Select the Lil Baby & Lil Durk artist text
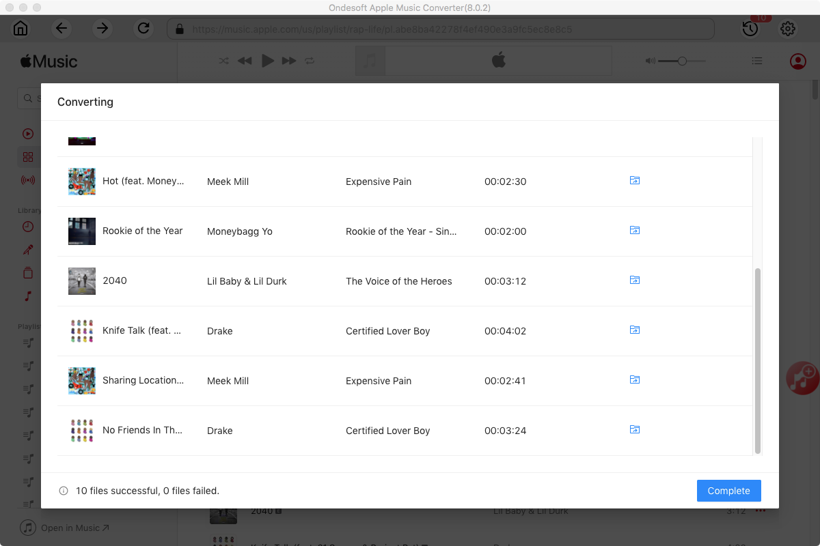 [x=247, y=281]
